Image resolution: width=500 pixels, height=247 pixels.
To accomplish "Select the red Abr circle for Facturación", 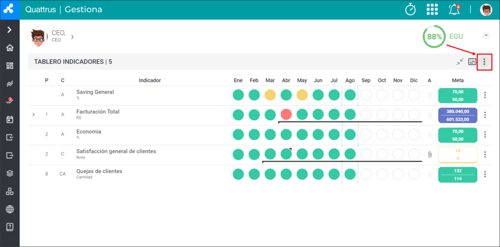I will pyautogui.click(x=286, y=114).
